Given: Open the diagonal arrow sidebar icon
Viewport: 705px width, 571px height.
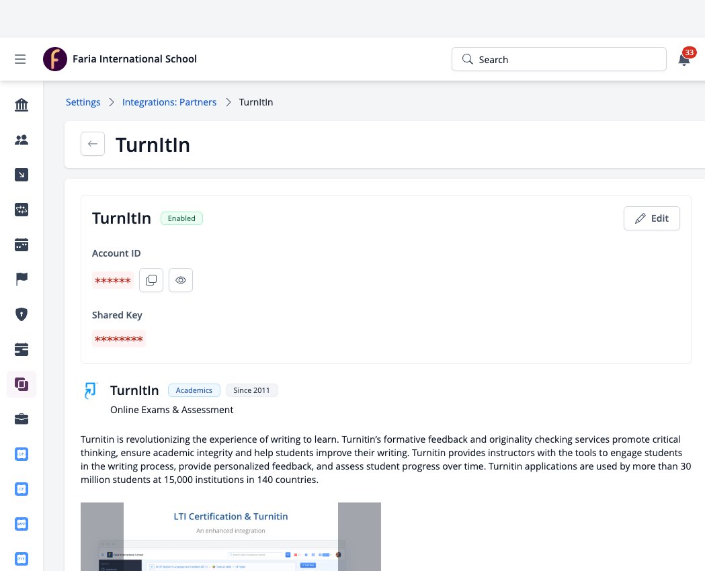Looking at the screenshot, I should click(x=22, y=175).
